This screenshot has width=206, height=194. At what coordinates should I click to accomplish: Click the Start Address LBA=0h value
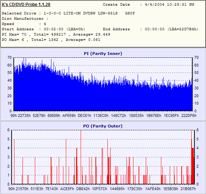click(64, 29)
